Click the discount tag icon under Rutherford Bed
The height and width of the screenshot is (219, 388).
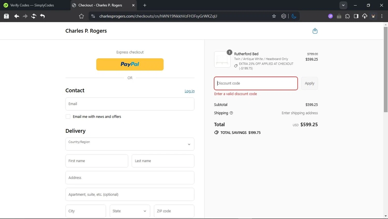coord(236,66)
